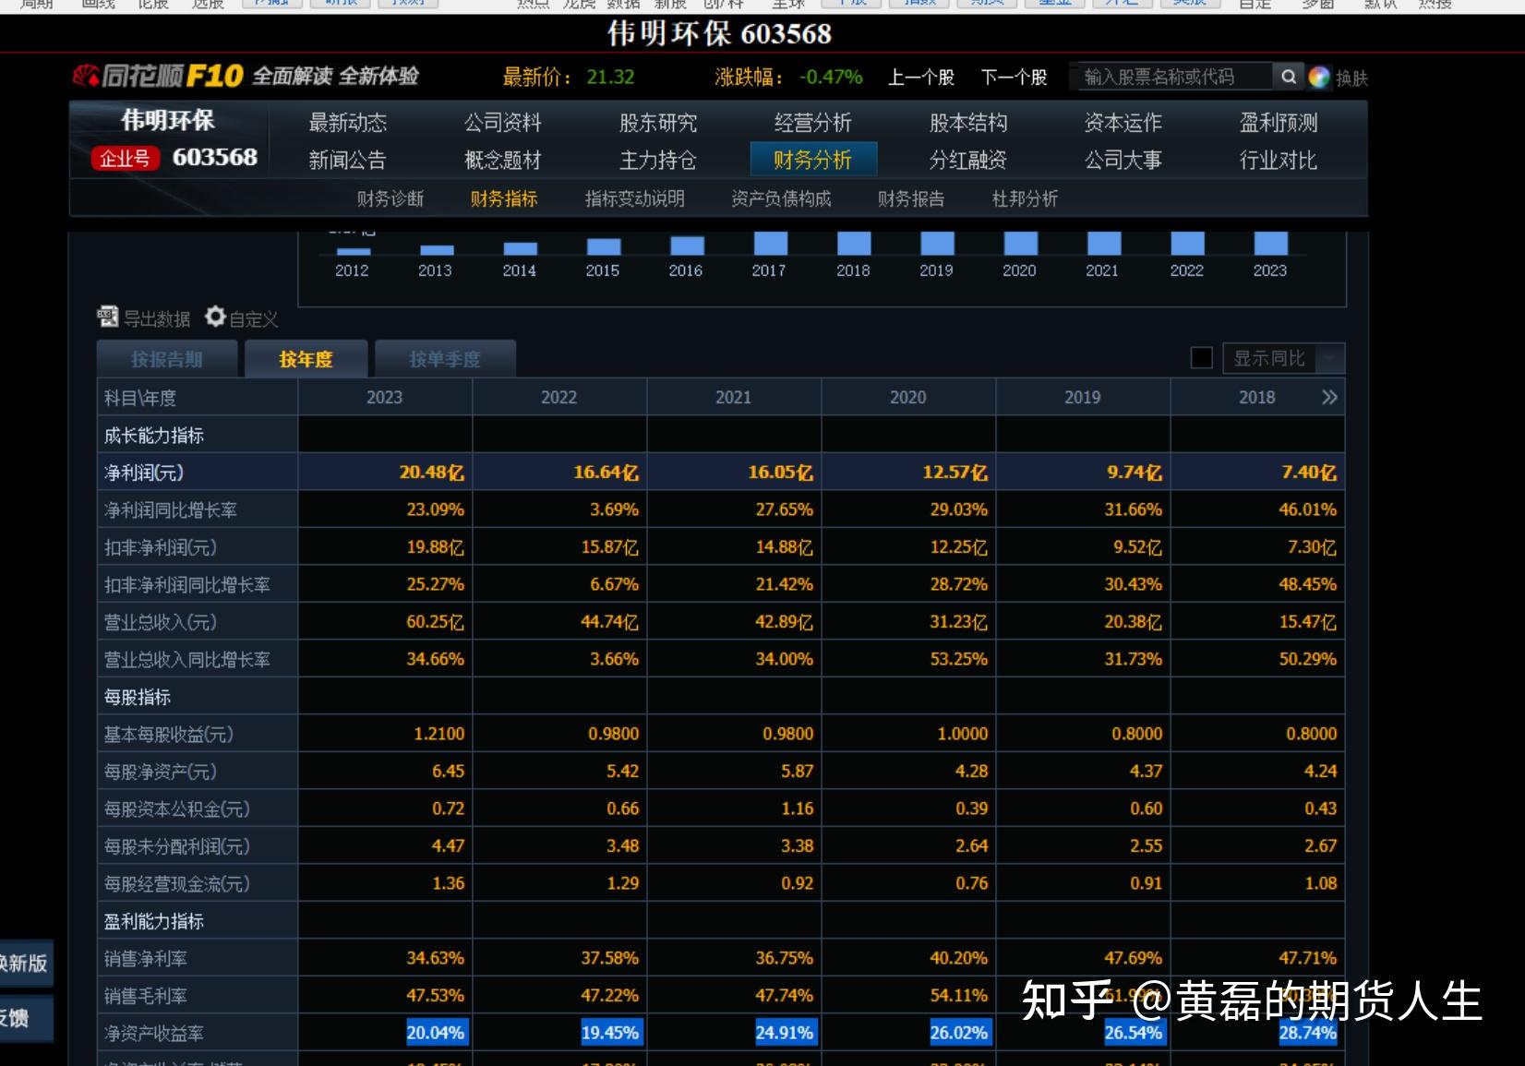Click the 基本每股收益(元) row label

168,735
